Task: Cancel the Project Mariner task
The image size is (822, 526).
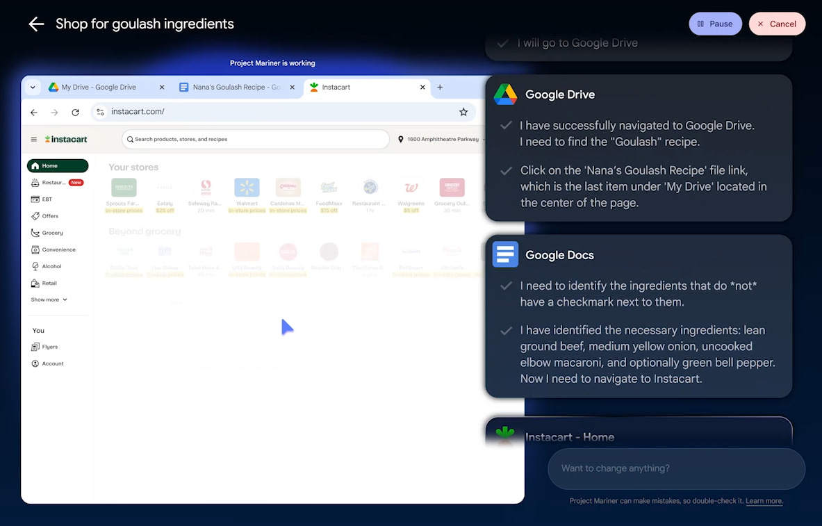Action: click(777, 24)
